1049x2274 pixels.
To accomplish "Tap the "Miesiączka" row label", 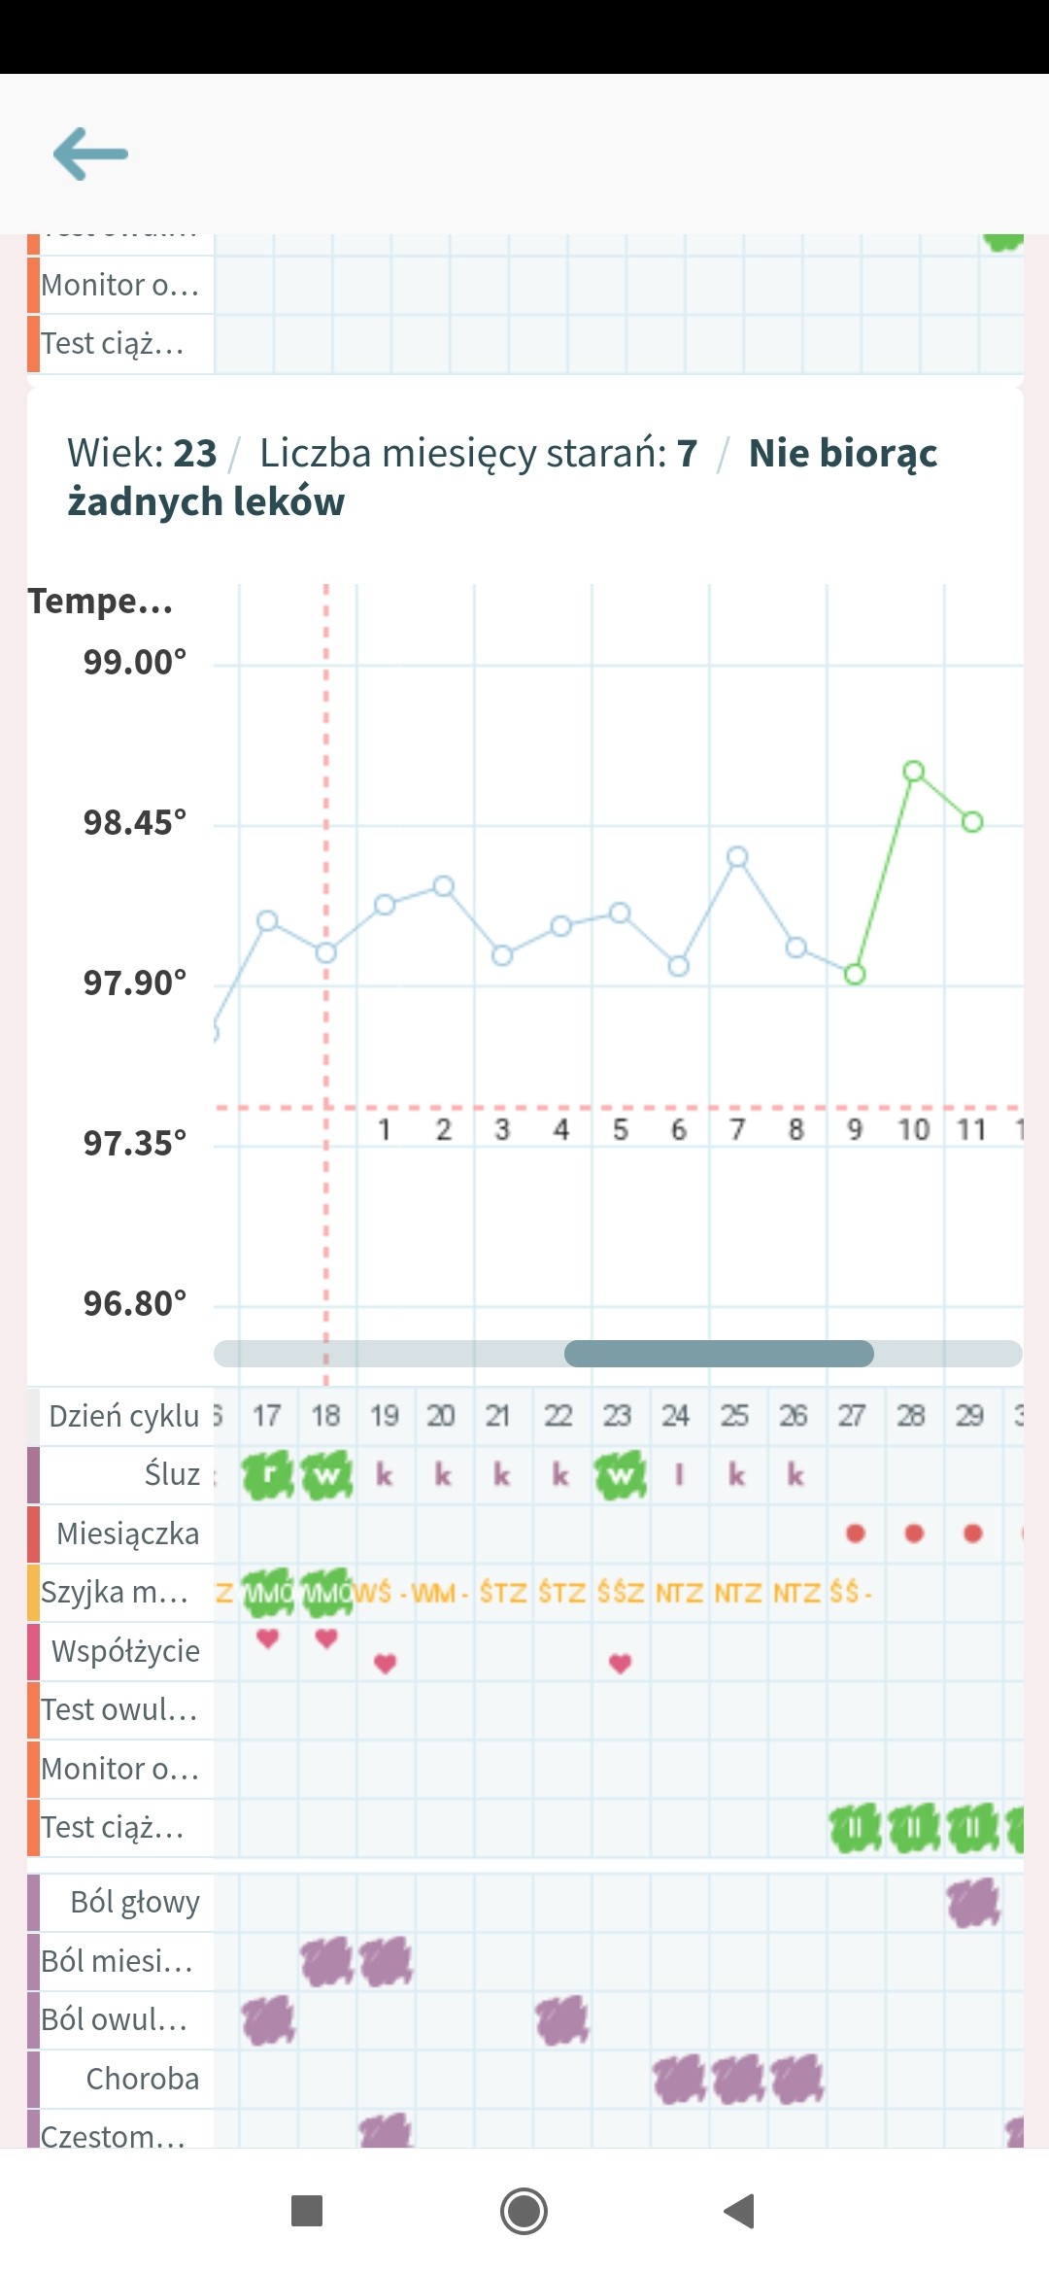I will pos(127,1533).
